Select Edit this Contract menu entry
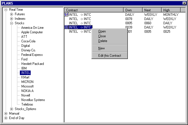Viewport: 188px width, 125px height. (x=110, y=56)
